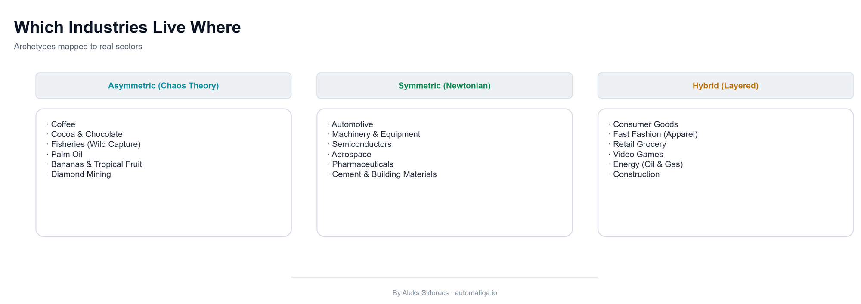Click Bananas & Tropical Fruit

[x=96, y=164]
